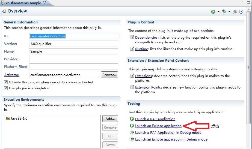Click green icon beside Launch an Eclipse application
The image size is (252, 149).
point(132,126)
